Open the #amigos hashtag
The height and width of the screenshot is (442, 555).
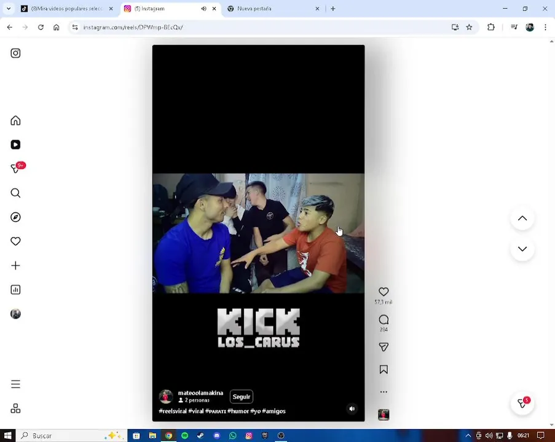[x=274, y=411]
